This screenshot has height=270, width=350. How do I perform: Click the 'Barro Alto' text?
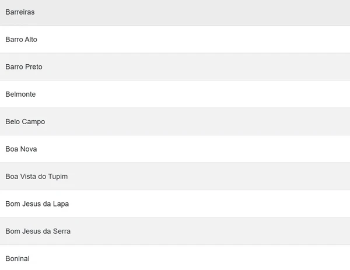(22, 40)
